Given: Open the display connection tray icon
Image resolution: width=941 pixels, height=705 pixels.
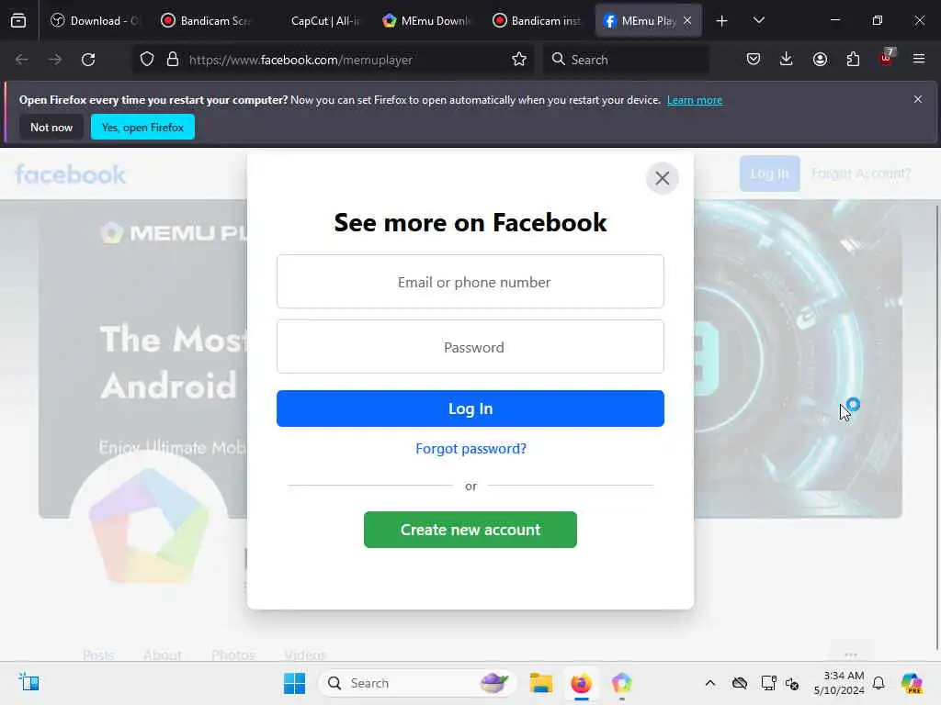Looking at the screenshot, I should (x=768, y=683).
